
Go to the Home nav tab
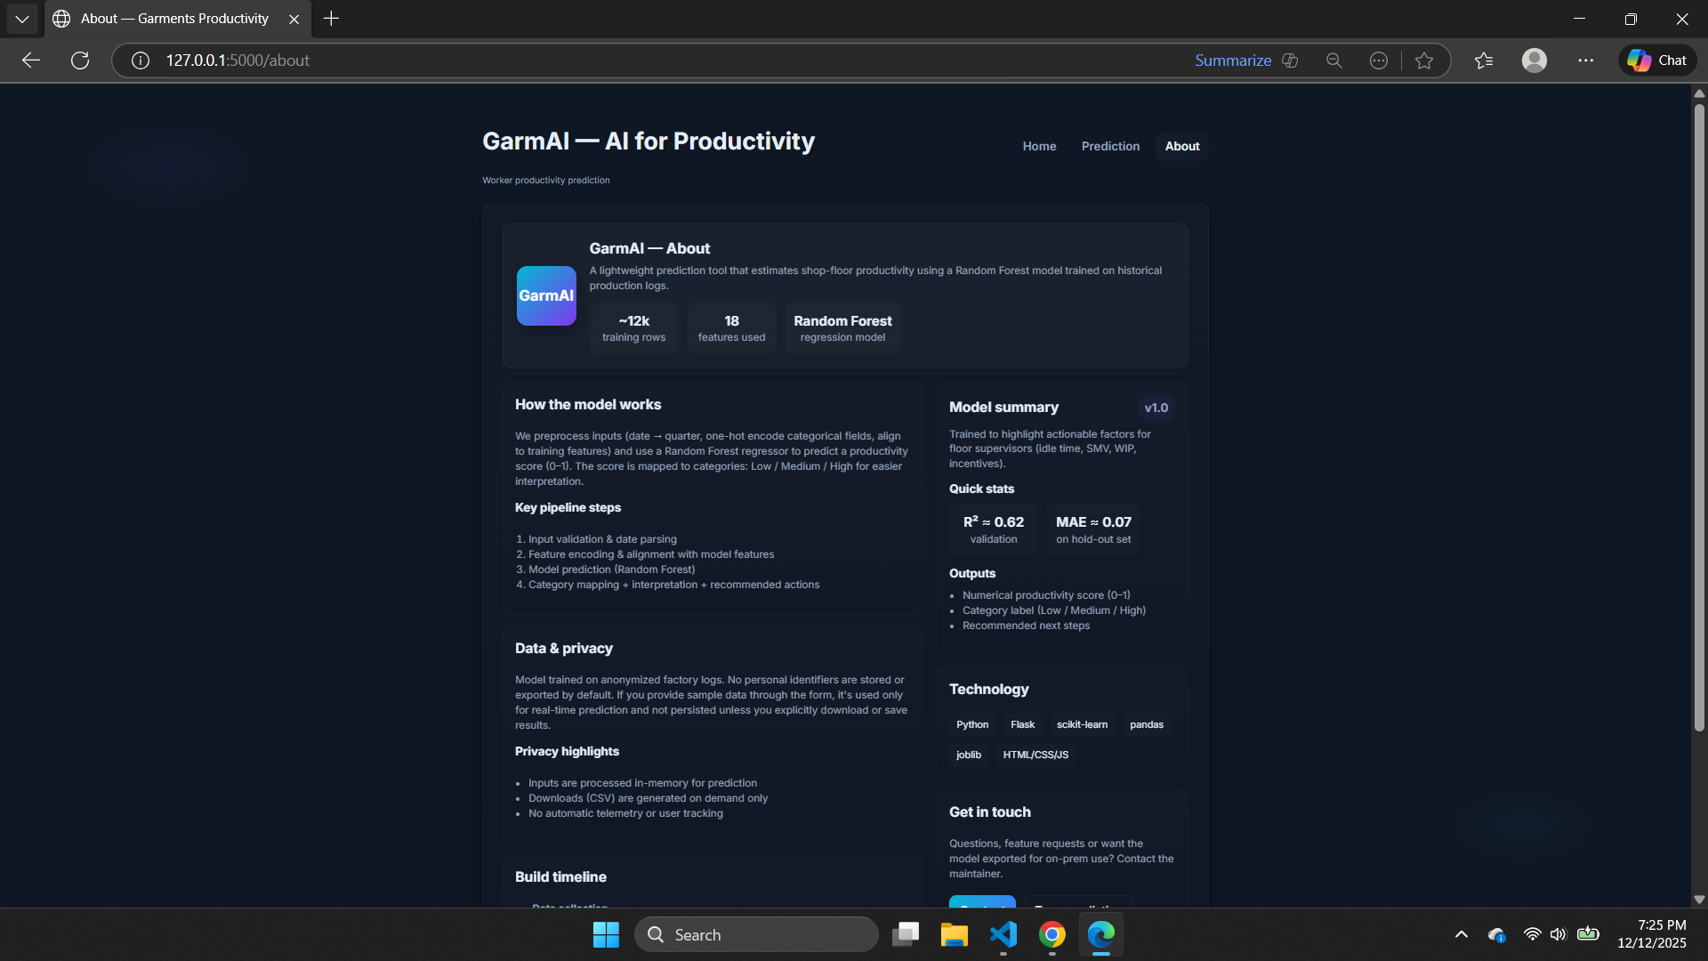click(x=1039, y=146)
